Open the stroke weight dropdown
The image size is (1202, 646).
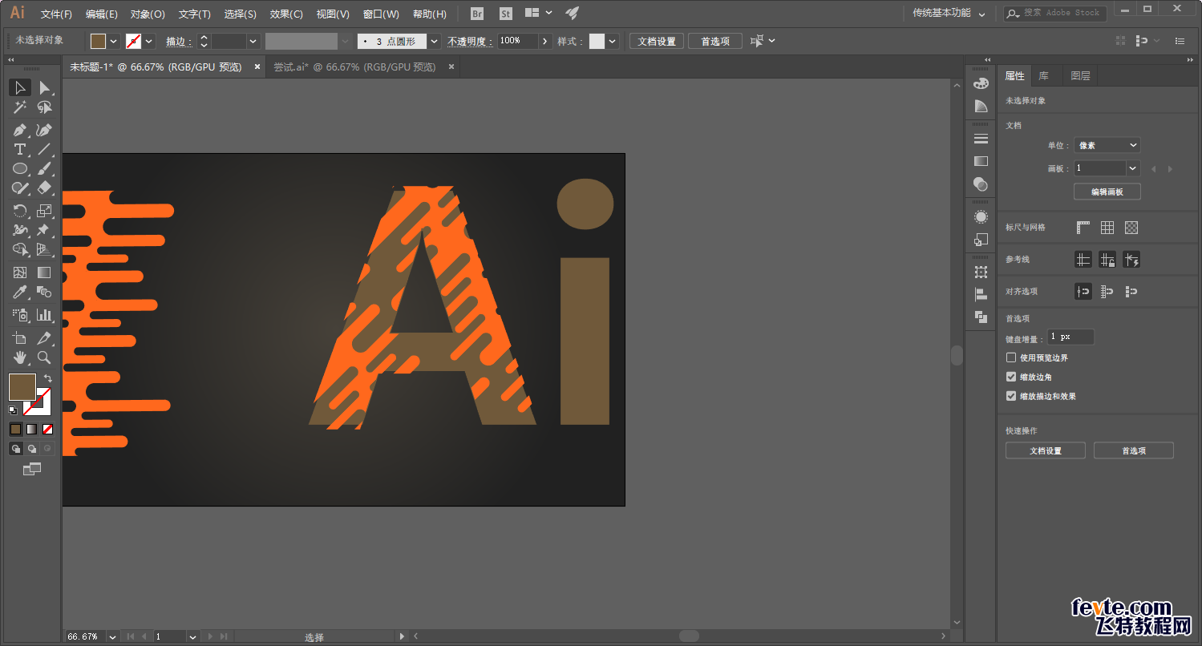pos(253,41)
